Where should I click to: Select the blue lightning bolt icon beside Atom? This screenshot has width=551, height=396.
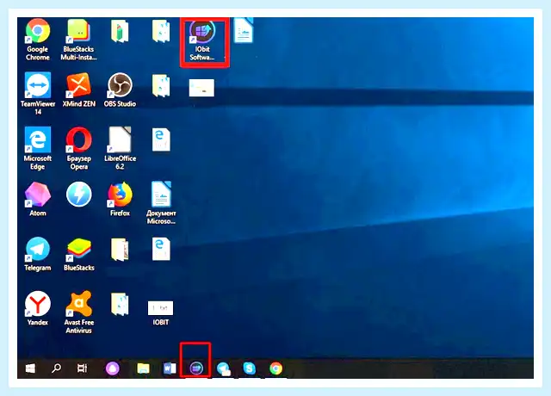[78, 195]
